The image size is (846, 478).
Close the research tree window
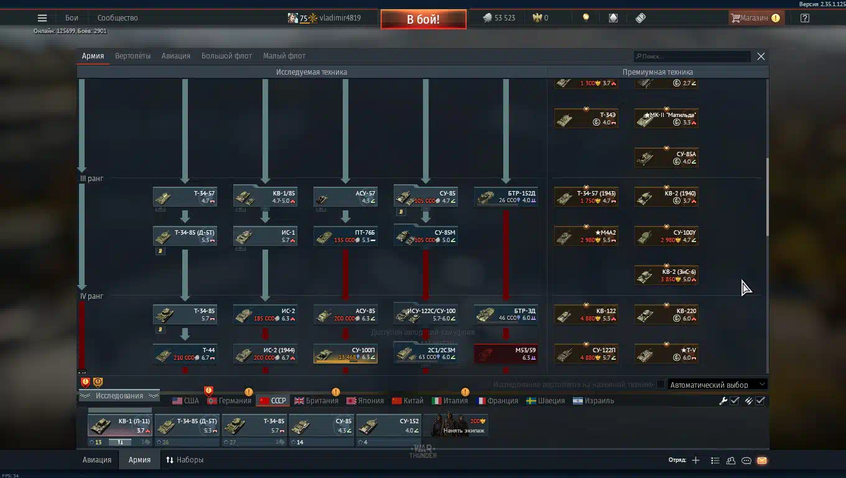[x=761, y=56]
